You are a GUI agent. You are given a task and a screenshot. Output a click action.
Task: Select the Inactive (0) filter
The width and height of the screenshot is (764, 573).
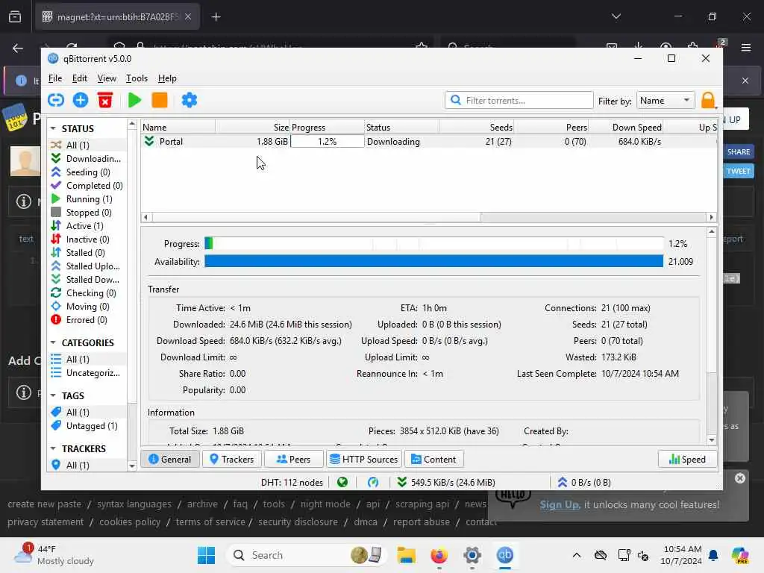click(x=87, y=239)
